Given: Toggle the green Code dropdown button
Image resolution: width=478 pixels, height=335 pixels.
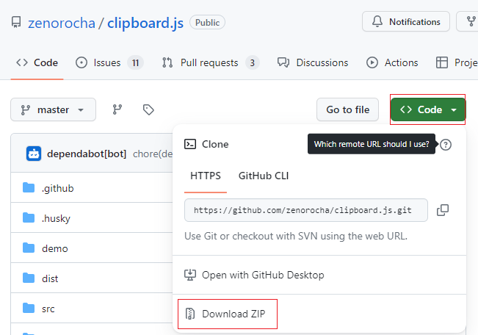Looking at the screenshot, I should coord(428,109).
